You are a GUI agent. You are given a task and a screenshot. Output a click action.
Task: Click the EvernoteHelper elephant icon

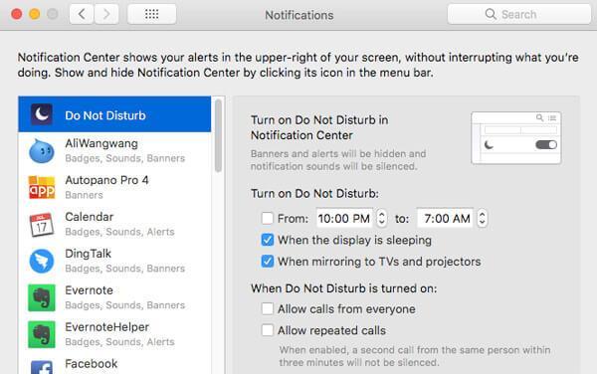[42, 334]
